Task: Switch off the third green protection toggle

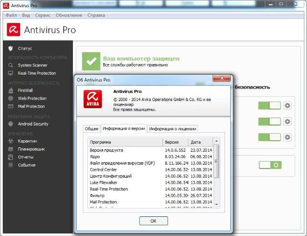Action: pos(270,137)
